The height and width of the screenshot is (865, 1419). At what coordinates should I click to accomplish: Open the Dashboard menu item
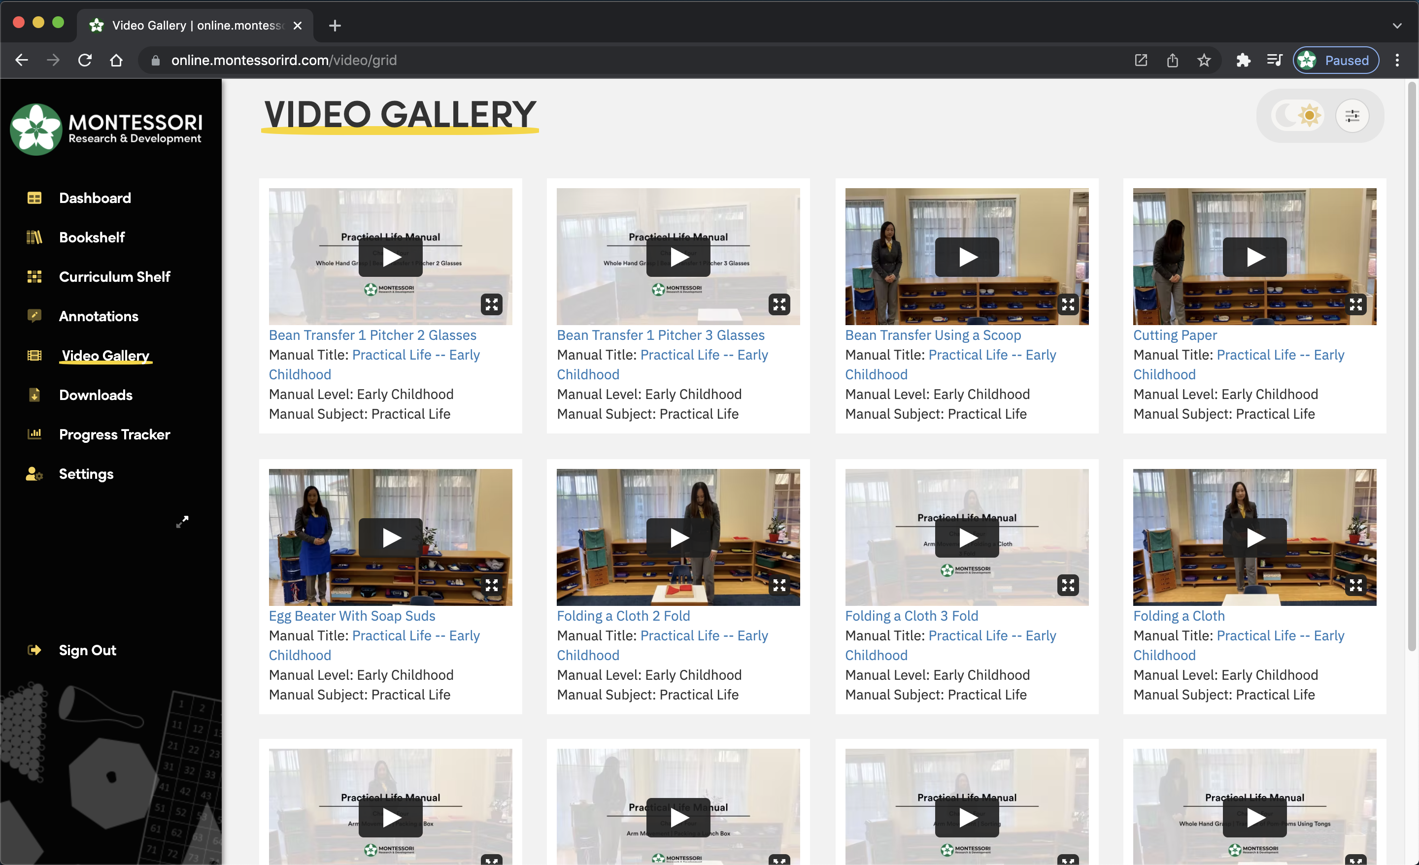(95, 198)
